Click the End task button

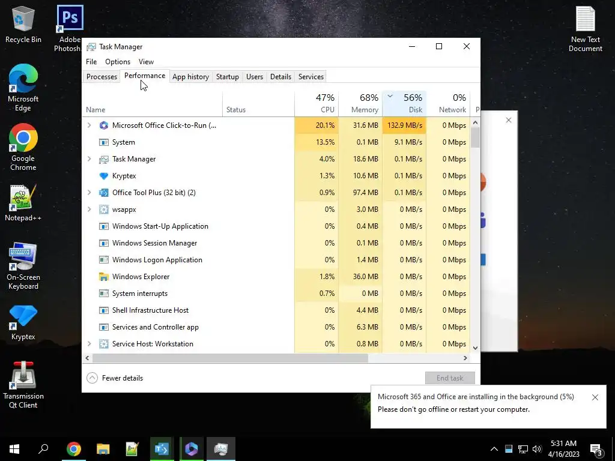point(450,378)
